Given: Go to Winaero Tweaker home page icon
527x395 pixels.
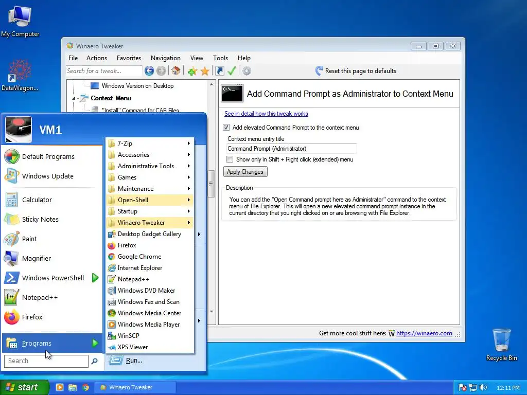Looking at the screenshot, I should click(176, 71).
